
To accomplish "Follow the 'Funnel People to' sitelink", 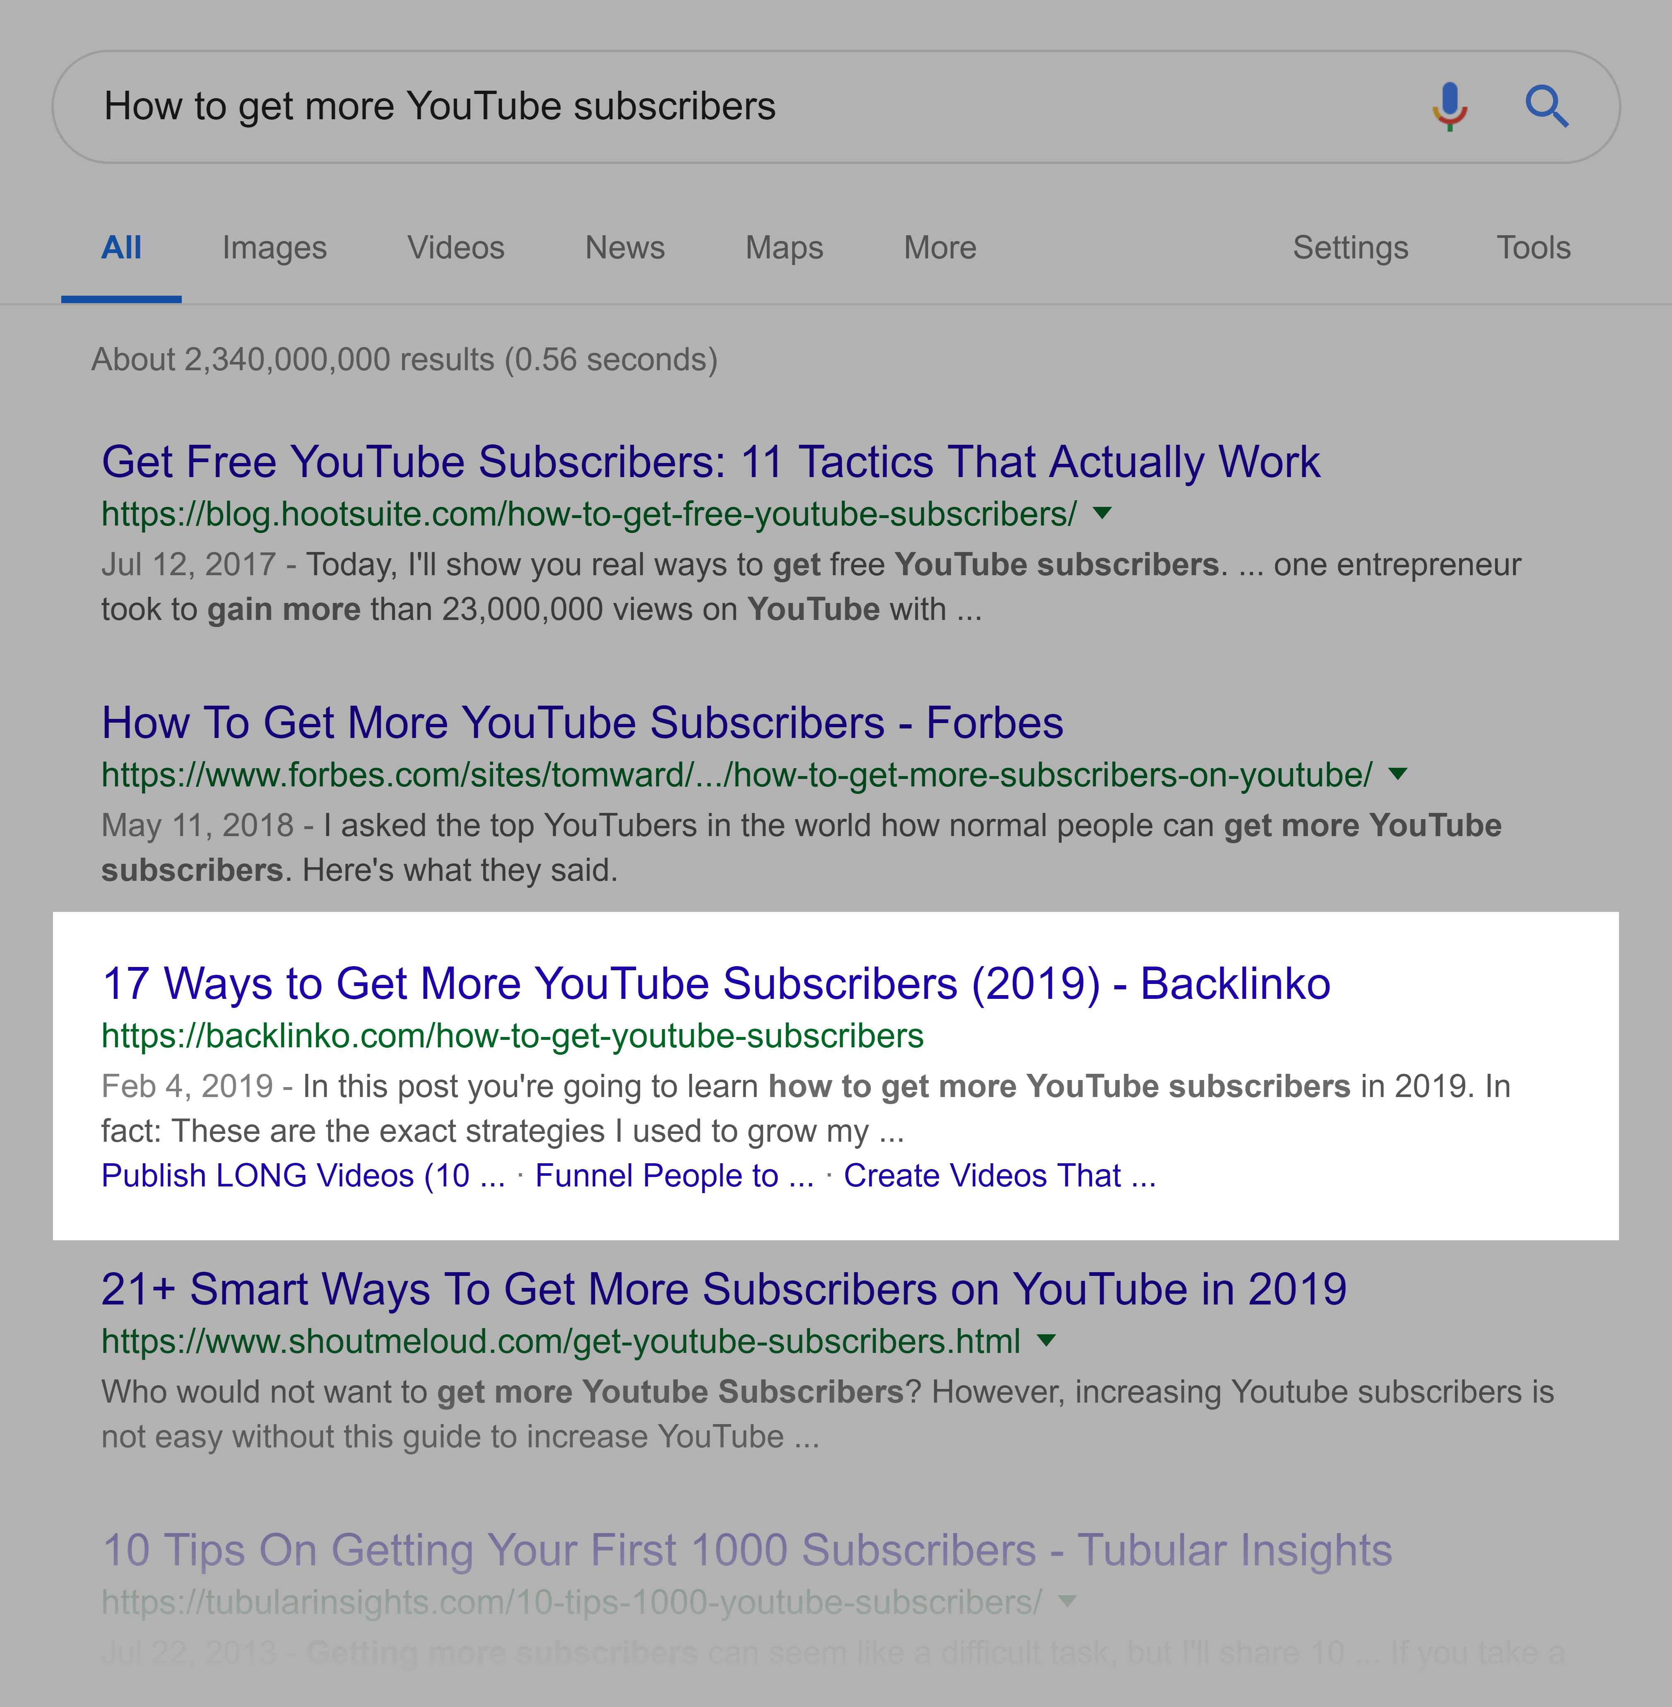I will [x=675, y=1176].
